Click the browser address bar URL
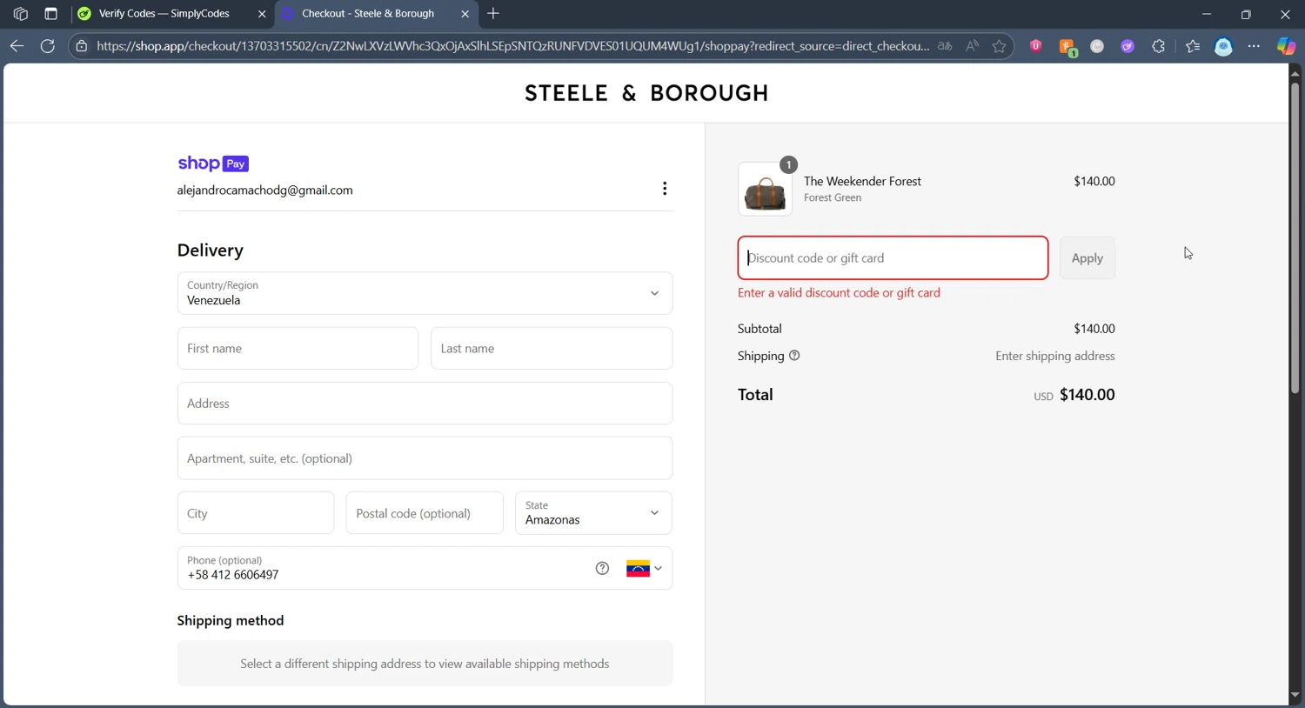 click(x=513, y=46)
